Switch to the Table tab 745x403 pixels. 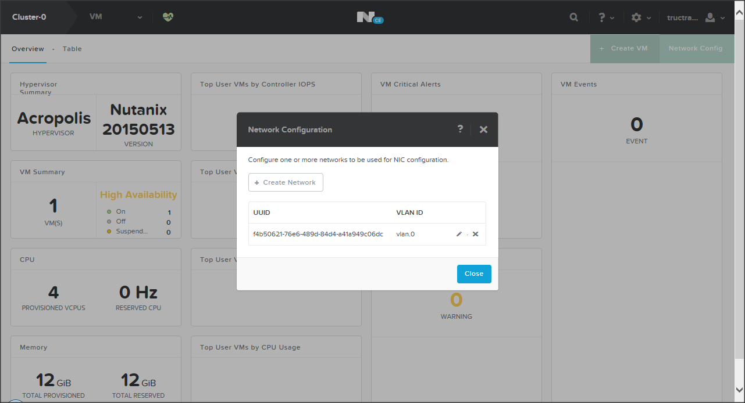pyautogui.click(x=72, y=49)
